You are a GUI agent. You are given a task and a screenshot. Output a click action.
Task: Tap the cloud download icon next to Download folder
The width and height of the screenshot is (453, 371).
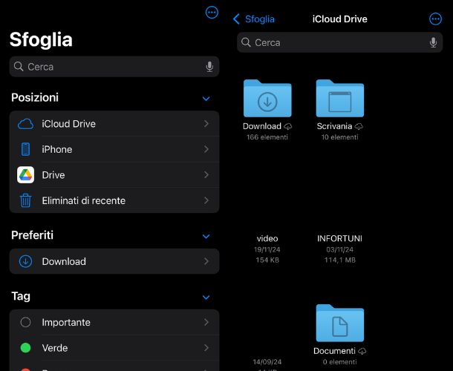click(288, 126)
